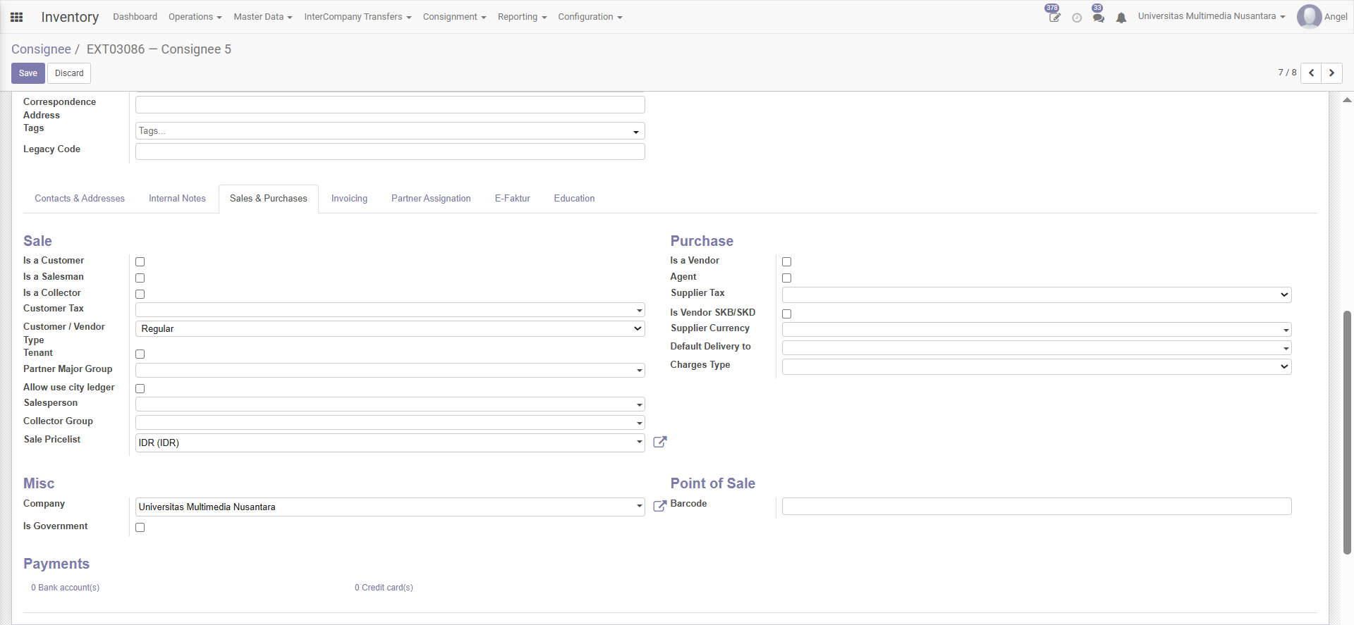Open the Misc Company dropdown
This screenshot has height=625, width=1354.
pyautogui.click(x=390, y=507)
